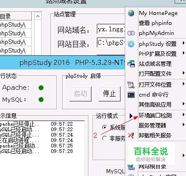Select 服务管理器 menu item
This screenshot has height=176, width=186.
152,125
